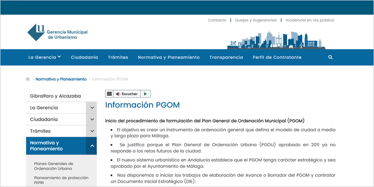Open Incidencia en vía pública link
The width and height of the screenshot is (374, 187).
click(309, 20)
